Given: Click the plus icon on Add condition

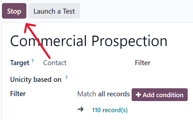Looking at the screenshot, I should [x=139, y=95].
